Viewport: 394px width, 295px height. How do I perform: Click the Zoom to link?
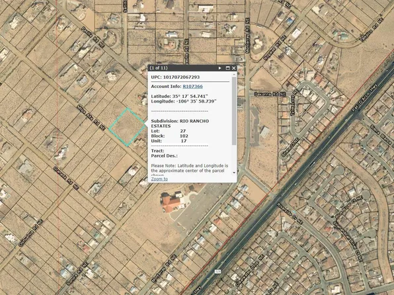point(159,179)
